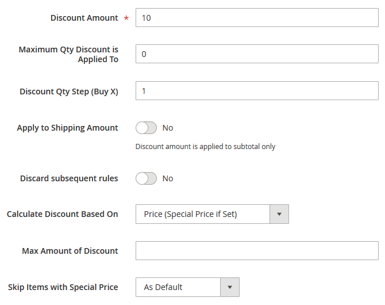Focus the Maximum Qty Discount is Applied To field
This screenshot has height=305, width=385.
[257, 54]
